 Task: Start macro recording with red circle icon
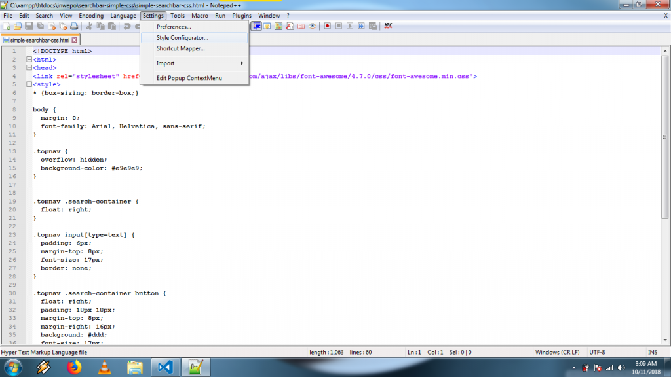tap(327, 26)
